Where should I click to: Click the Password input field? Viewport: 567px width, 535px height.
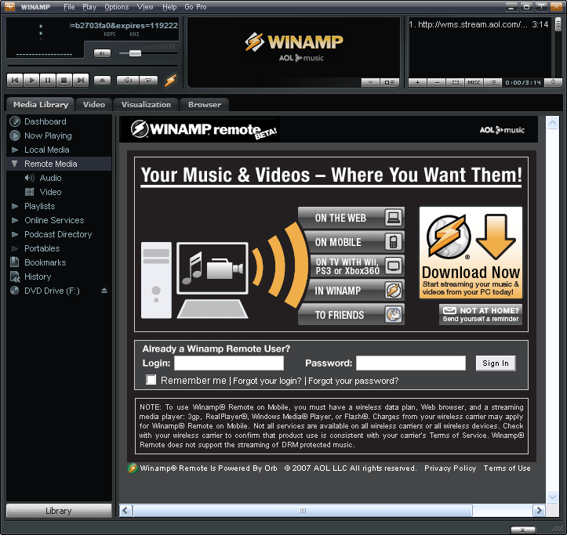click(x=411, y=363)
